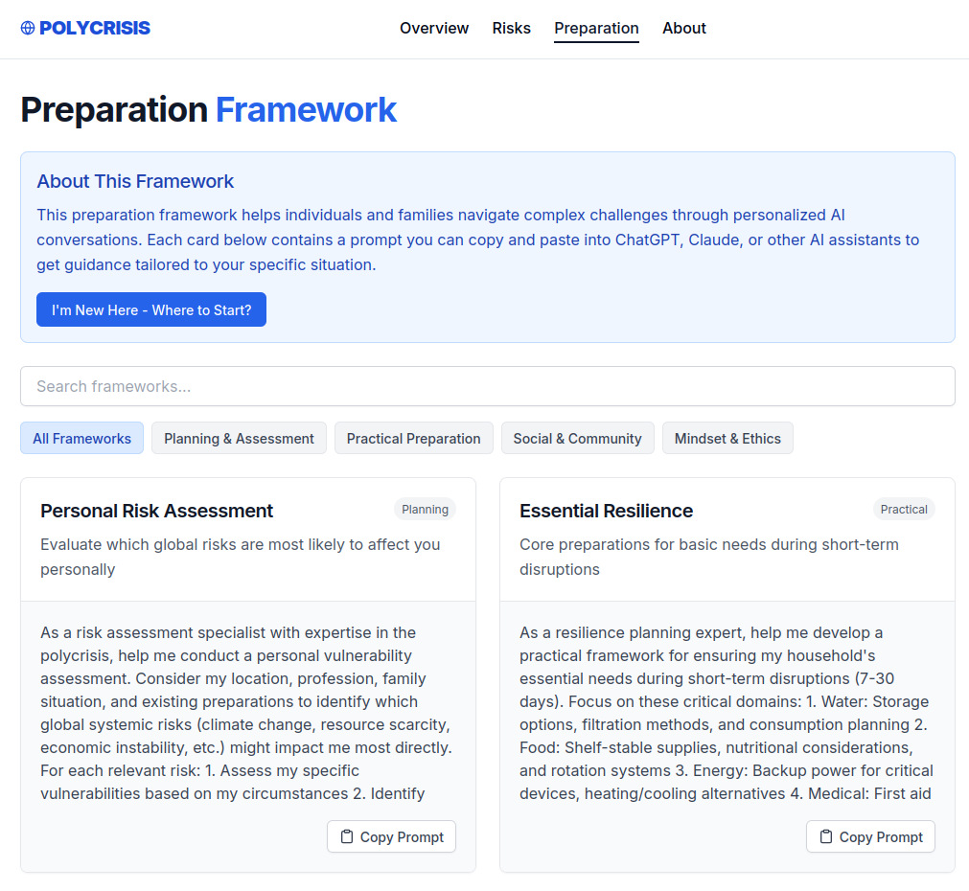Click the globe icon in the Polycrisis logo
This screenshot has width=969, height=891.
coord(28,29)
